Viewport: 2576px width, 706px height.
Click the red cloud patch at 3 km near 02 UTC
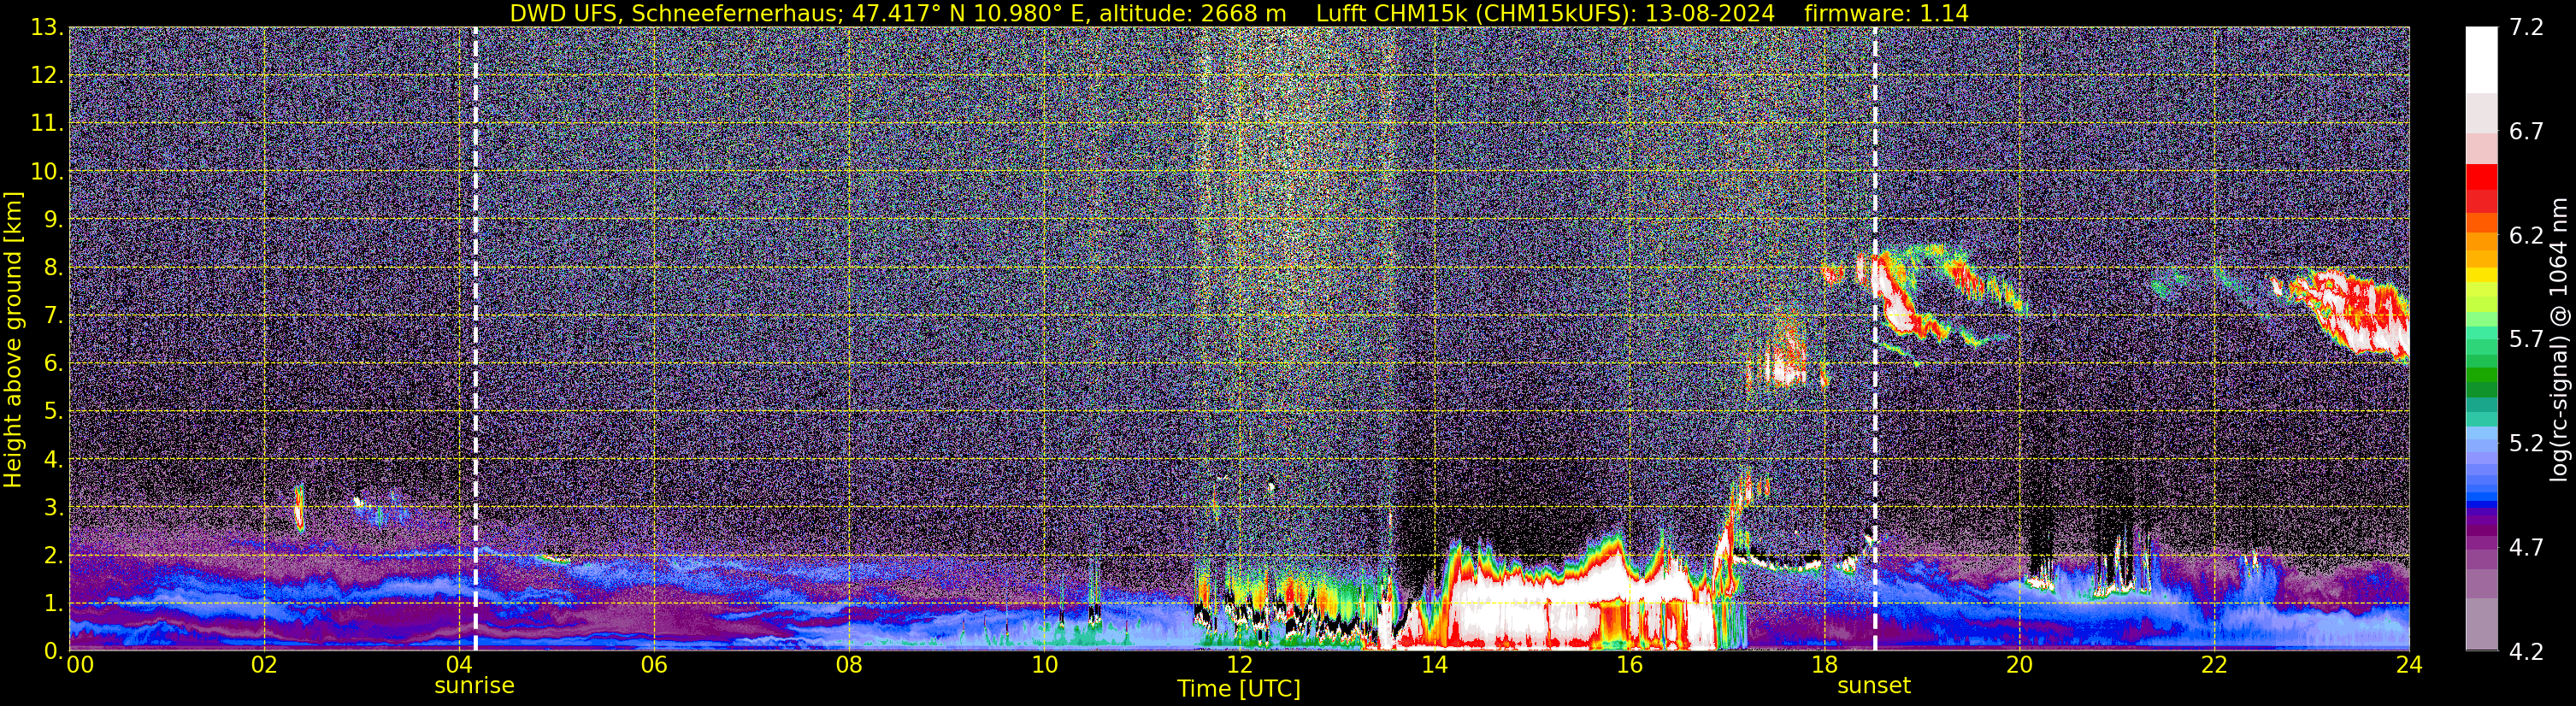[298, 509]
